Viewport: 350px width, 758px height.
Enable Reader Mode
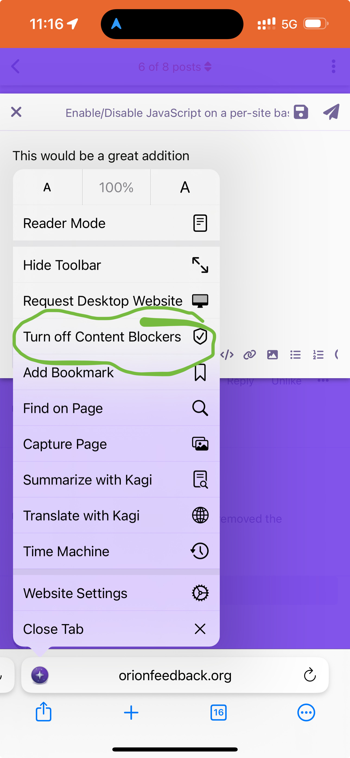click(x=116, y=223)
